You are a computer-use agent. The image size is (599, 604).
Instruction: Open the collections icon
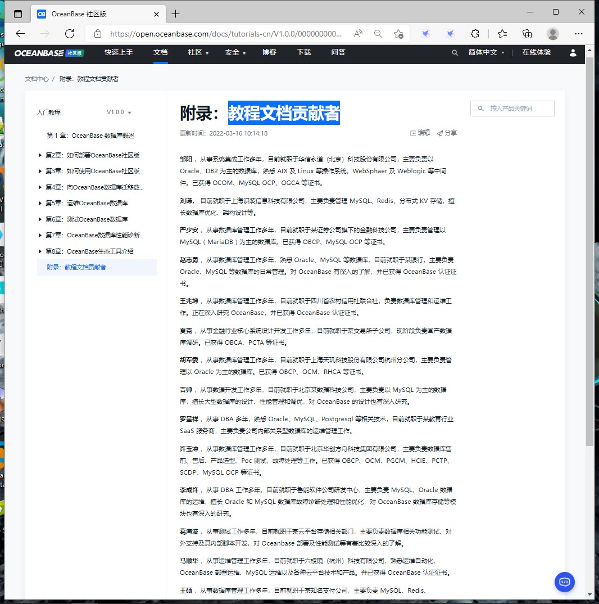[527, 34]
